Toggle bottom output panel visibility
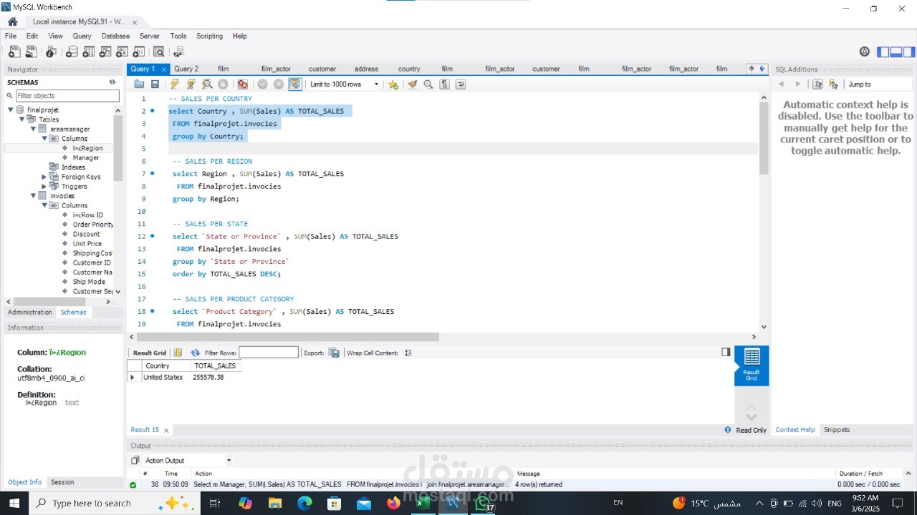 tap(896, 51)
